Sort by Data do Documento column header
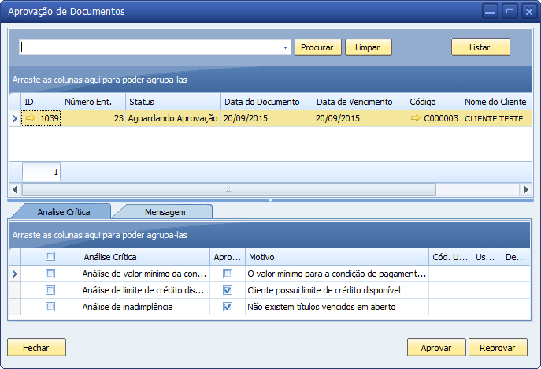Screen dimensions: 541x369 (267, 102)
